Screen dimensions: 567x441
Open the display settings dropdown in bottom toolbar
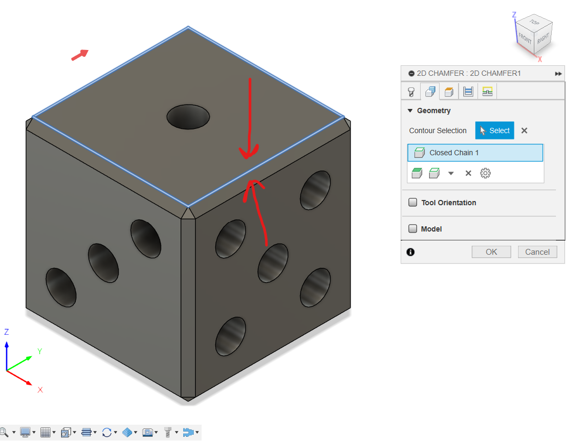coord(26,432)
